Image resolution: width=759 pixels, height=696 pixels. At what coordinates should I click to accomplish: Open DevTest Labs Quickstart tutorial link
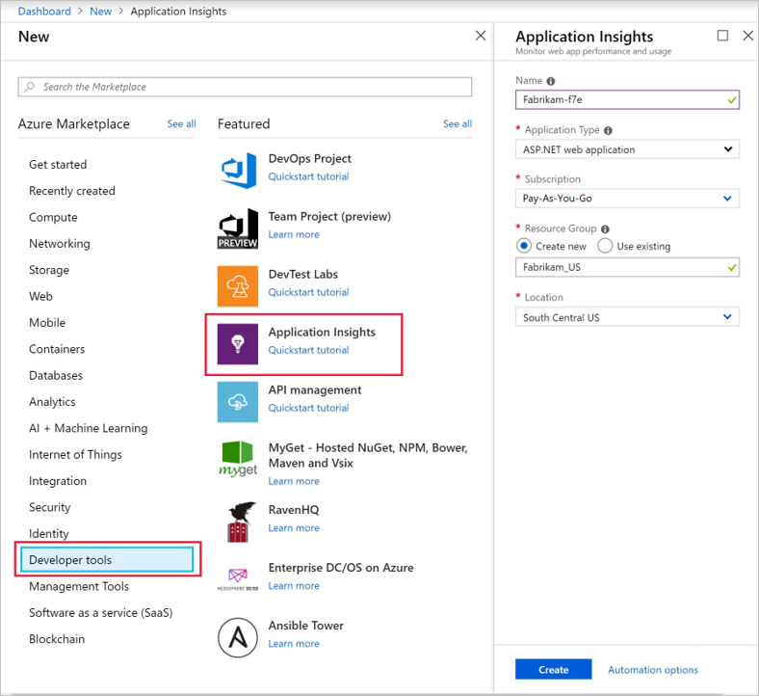pos(309,292)
